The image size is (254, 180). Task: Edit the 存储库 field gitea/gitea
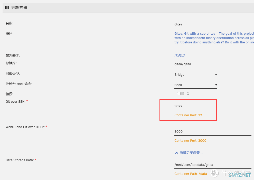pyautogui.click(x=213, y=64)
